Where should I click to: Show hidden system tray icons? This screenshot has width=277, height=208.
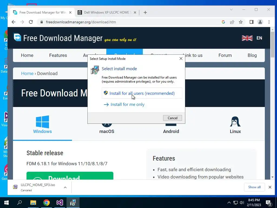click(229, 203)
